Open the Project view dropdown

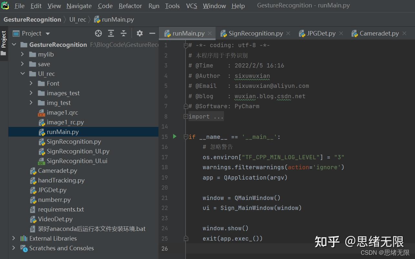coord(48,34)
